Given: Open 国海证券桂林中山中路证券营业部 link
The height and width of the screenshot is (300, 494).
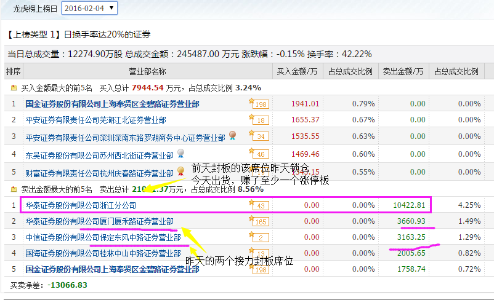Looking at the screenshot, I should [x=103, y=253].
